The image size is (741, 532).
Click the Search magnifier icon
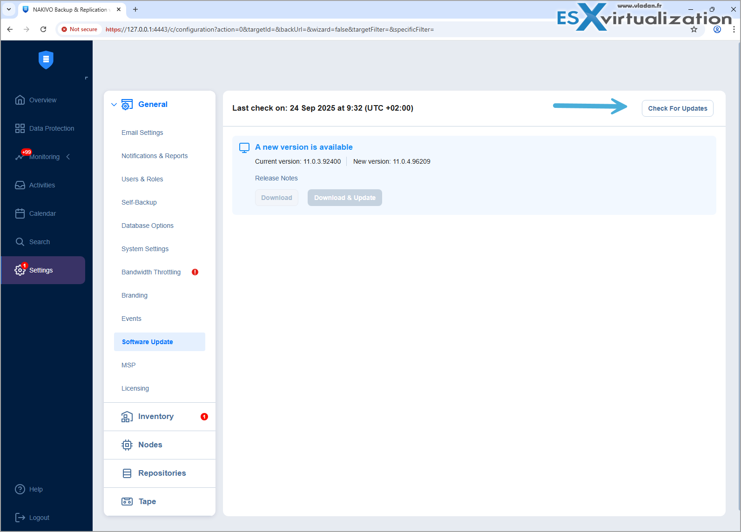click(x=20, y=242)
